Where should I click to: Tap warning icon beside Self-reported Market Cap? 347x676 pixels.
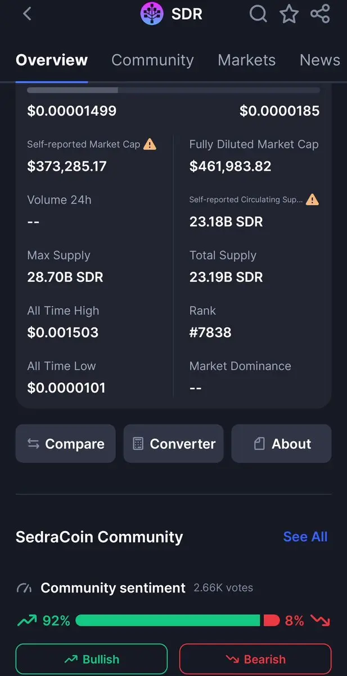[x=150, y=144]
